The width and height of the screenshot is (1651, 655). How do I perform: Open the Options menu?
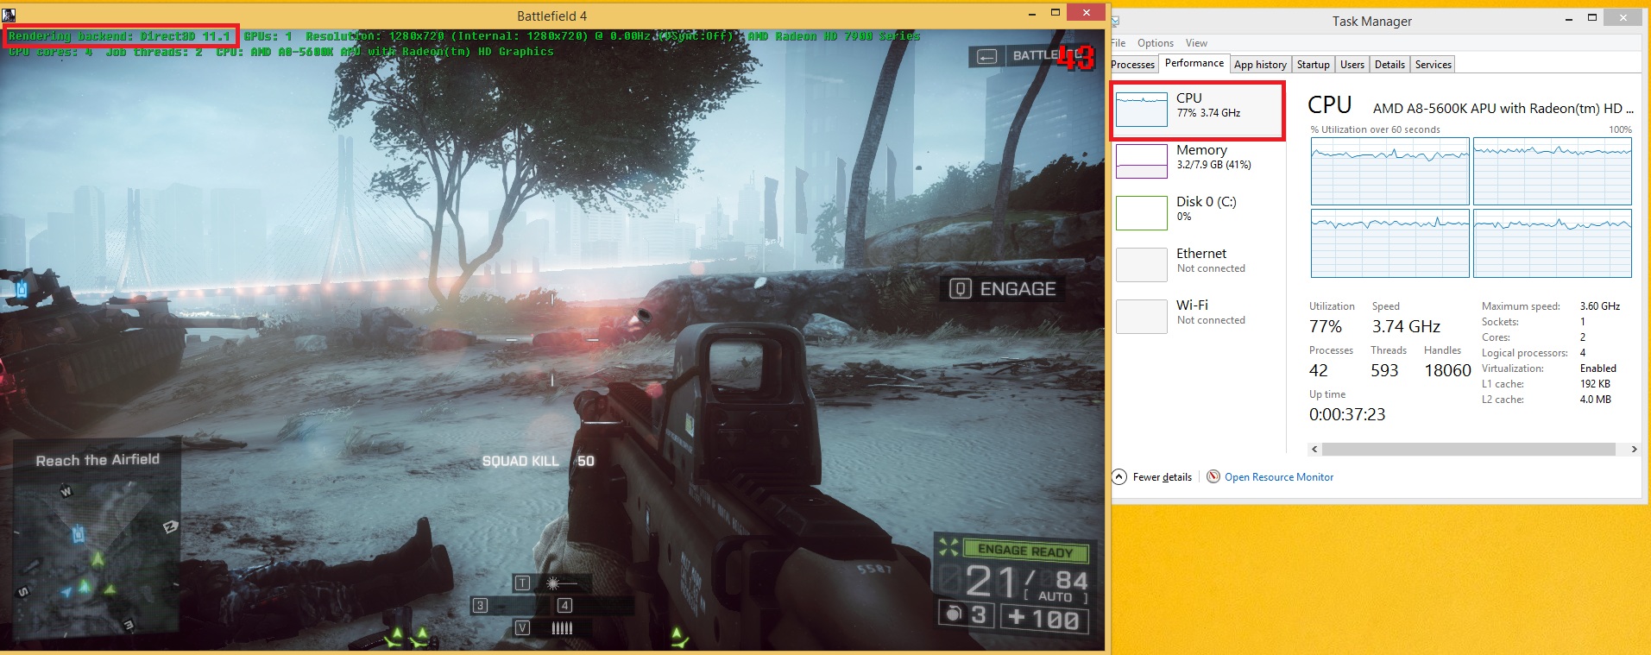point(1155,43)
